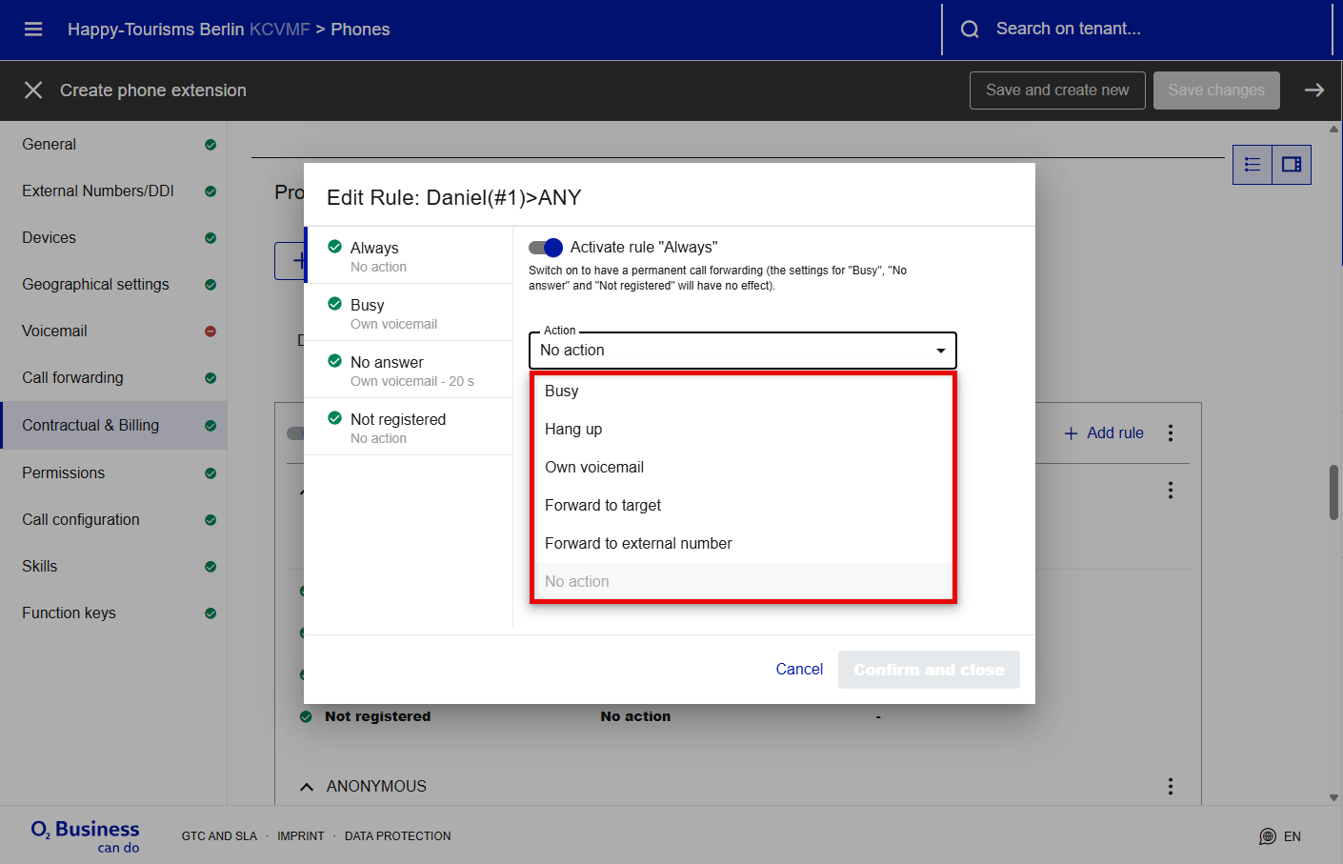Image resolution: width=1343 pixels, height=864 pixels.
Task: Click the Search on tenant field
Action: 1143,30
